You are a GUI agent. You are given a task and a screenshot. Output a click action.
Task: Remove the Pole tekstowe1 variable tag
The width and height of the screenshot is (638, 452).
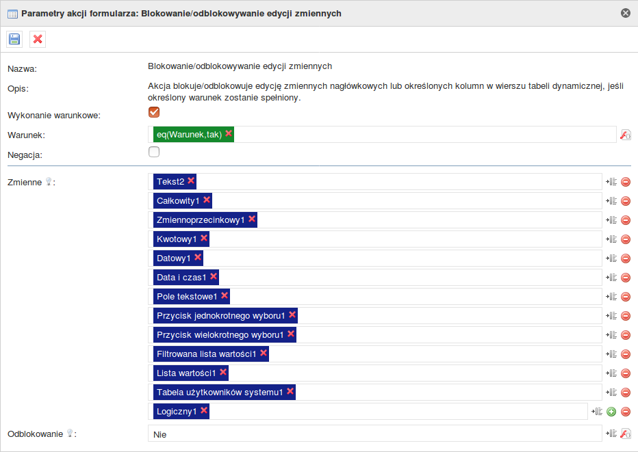pos(225,295)
